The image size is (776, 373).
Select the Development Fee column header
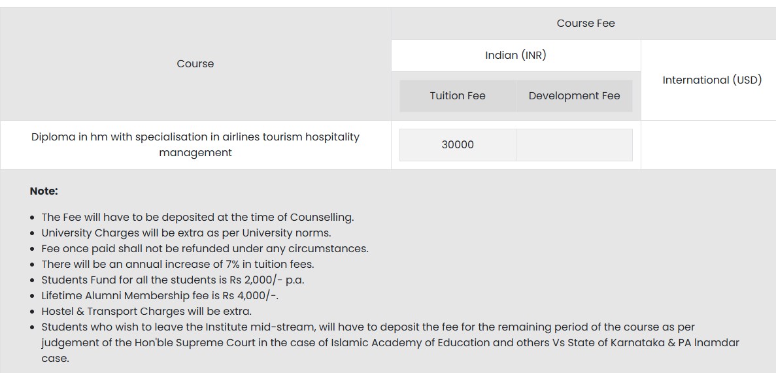[x=574, y=96]
